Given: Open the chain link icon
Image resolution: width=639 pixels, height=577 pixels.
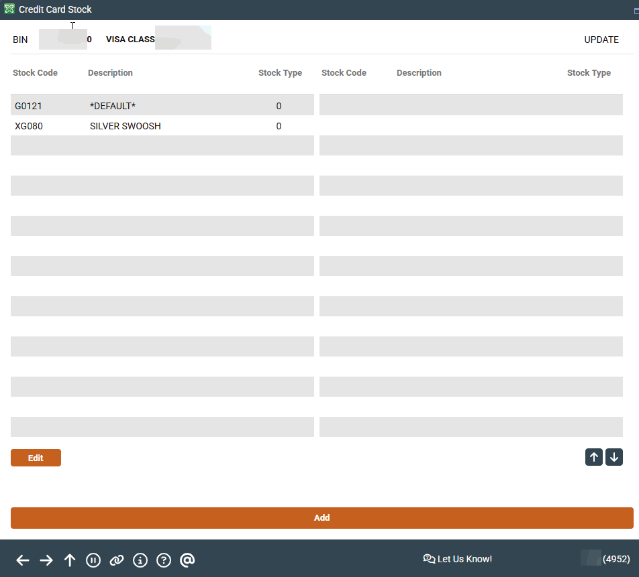Looking at the screenshot, I should coord(117,560).
